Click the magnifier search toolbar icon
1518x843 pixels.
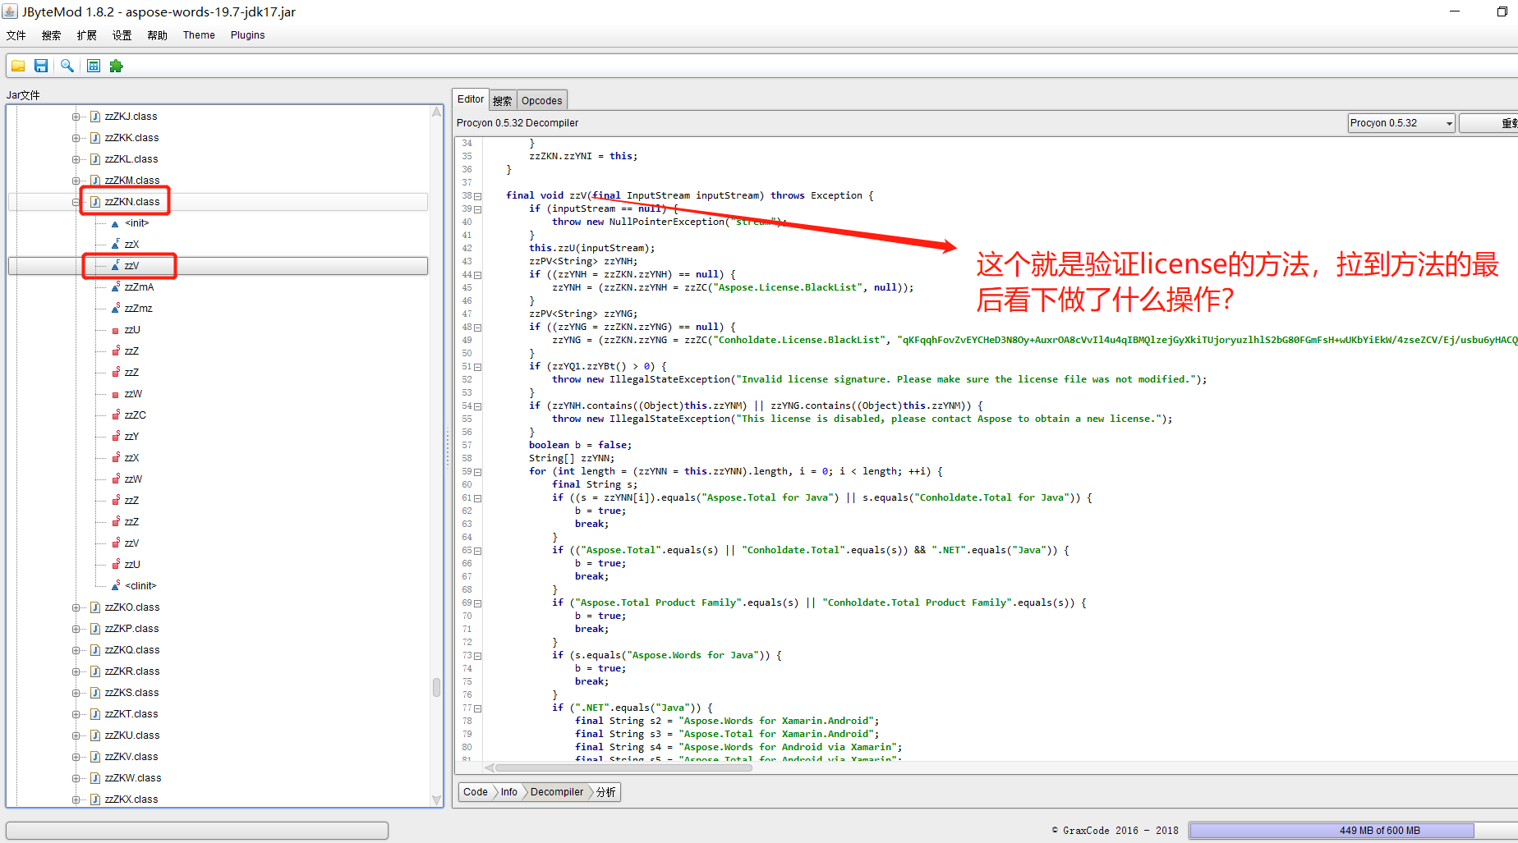[67, 66]
